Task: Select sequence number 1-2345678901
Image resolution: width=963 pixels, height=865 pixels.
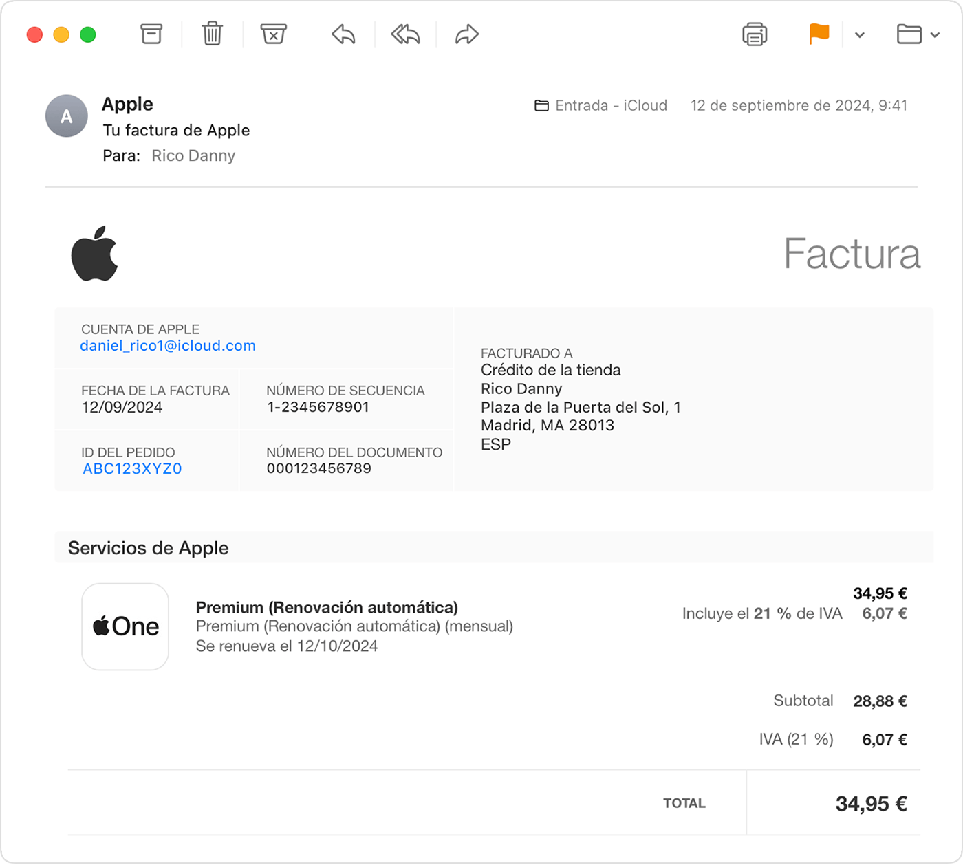Action: 318,407
